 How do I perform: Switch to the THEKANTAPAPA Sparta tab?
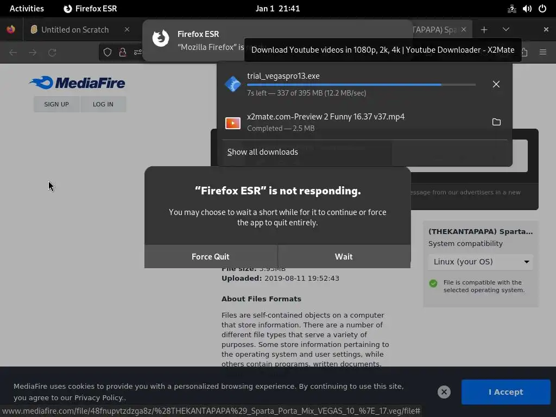[x=434, y=30]
